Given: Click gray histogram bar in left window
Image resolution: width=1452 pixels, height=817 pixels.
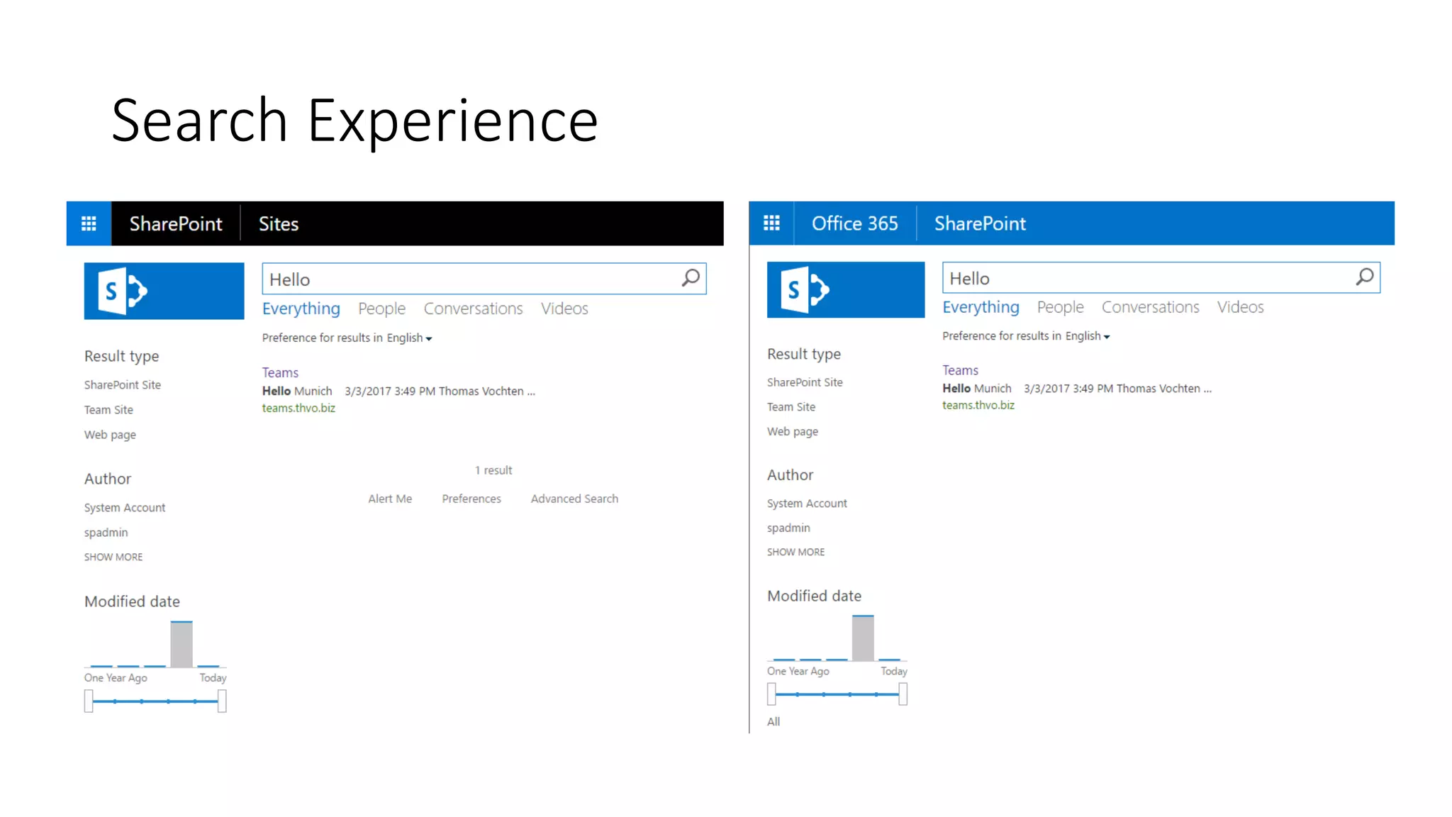Looking at the screenshot, I should pos(181,644).
